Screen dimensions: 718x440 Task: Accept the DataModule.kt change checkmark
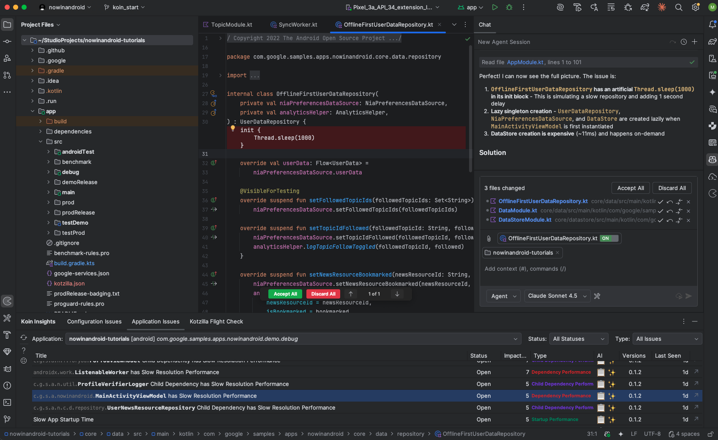click(x=661, y=211)
